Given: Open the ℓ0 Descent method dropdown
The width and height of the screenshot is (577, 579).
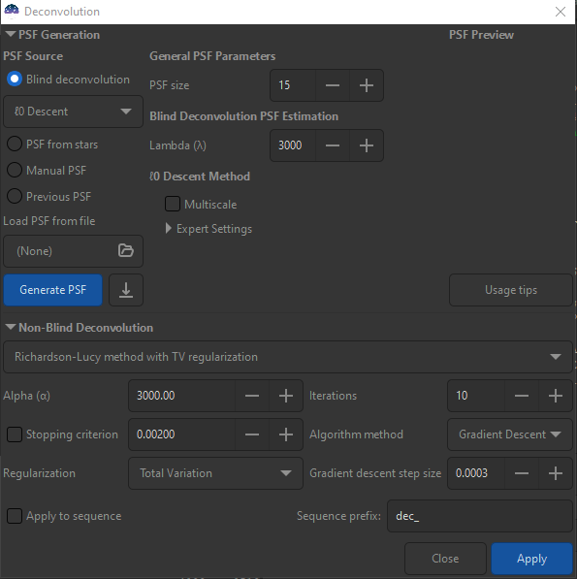Looking at the screenshot, I should pyautogui.click(x=73, y=112).
